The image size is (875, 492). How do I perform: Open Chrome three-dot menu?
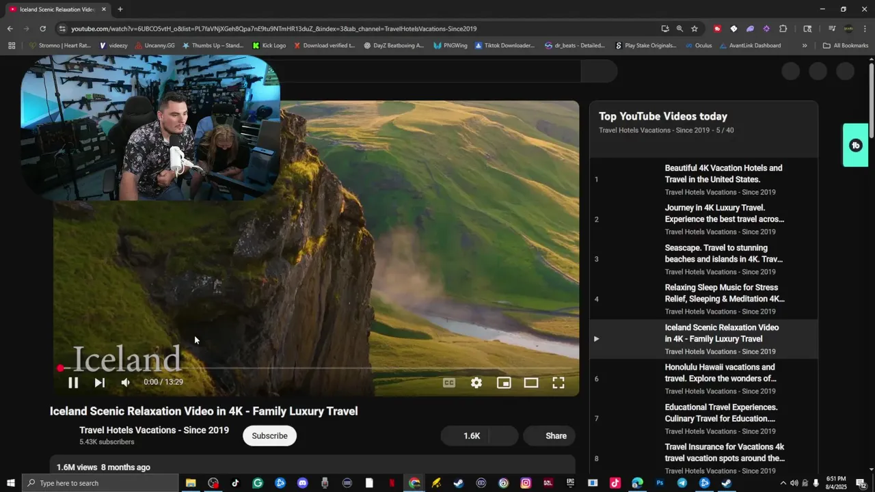click(865, 29)
